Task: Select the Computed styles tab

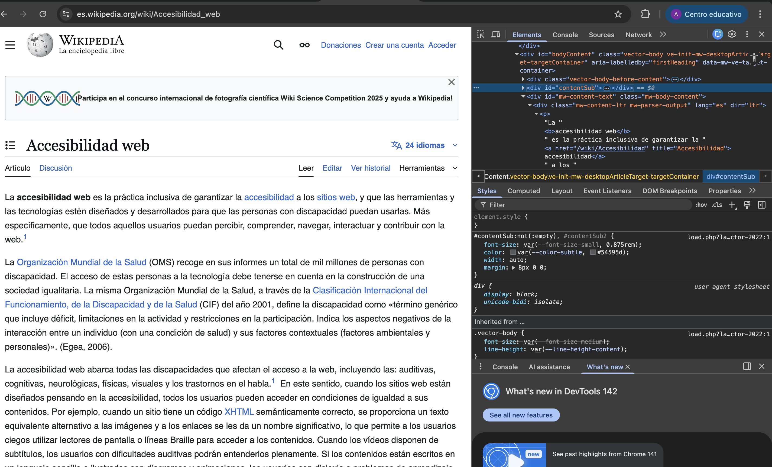Action: [524, 191]
